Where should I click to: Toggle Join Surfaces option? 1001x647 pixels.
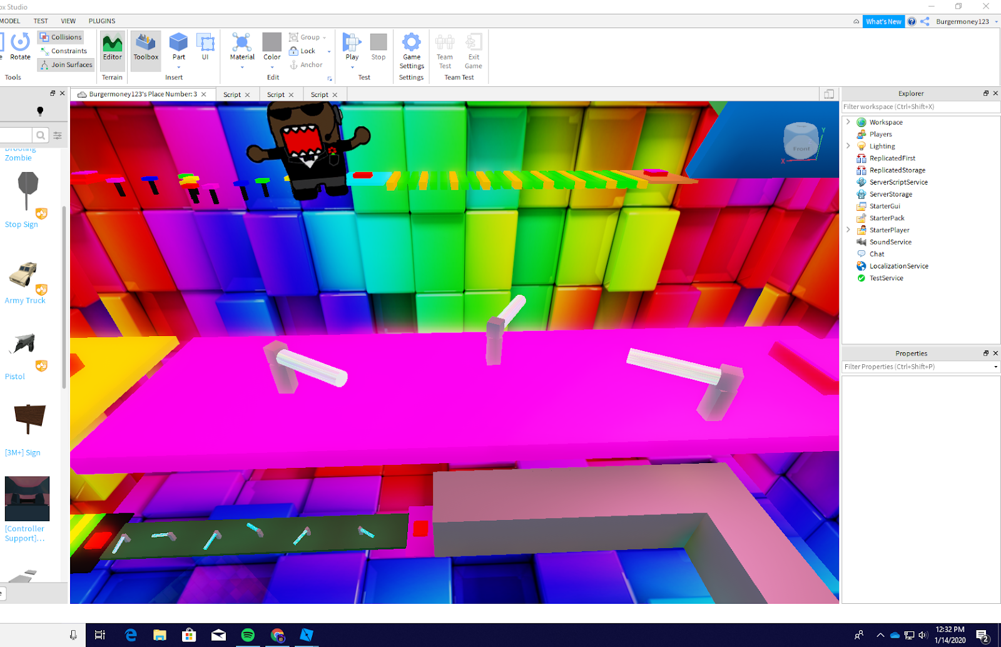pyautogui.click(x=66, y=65)
